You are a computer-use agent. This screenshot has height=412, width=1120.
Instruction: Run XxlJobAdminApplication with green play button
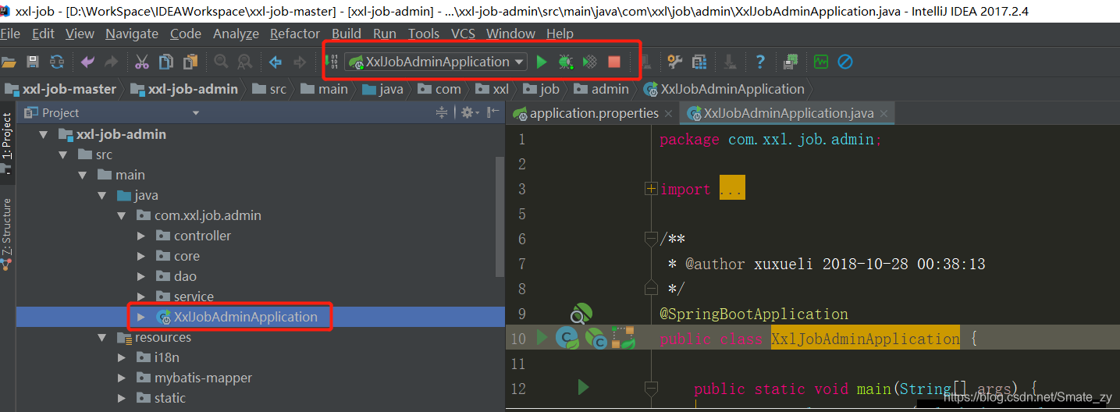click(542, 62)
